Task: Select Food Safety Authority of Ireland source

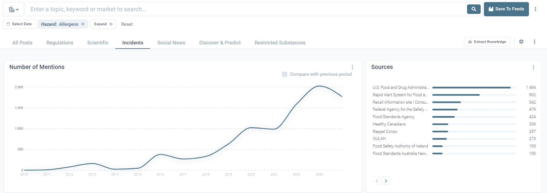Action: pyautogui.click(x=400, y=146)
